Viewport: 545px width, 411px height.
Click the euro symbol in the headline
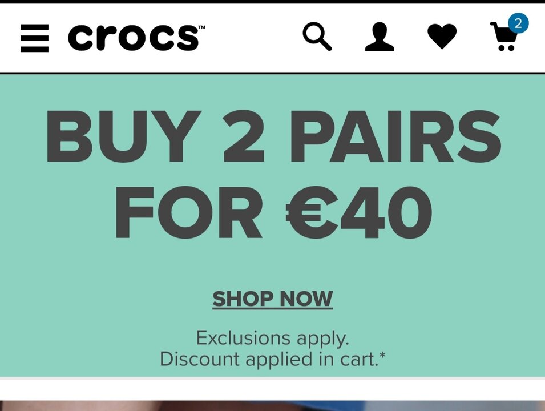(312, 213)
